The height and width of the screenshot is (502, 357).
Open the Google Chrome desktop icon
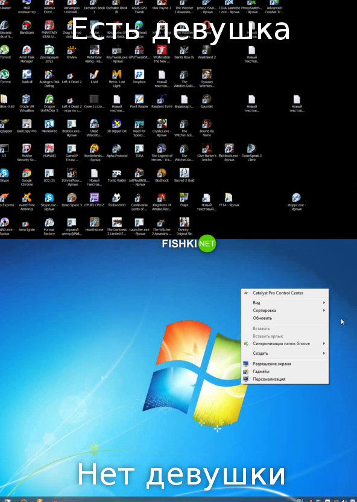27,177
